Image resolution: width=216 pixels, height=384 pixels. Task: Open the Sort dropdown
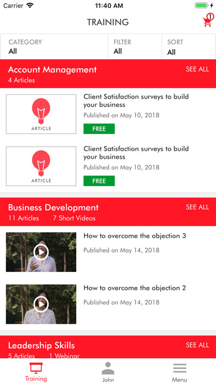(188, 46)
